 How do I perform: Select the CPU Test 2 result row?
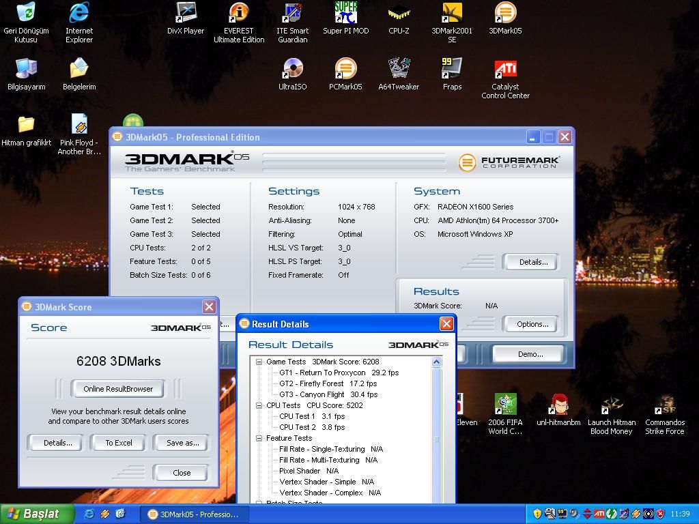click(312, 427)
